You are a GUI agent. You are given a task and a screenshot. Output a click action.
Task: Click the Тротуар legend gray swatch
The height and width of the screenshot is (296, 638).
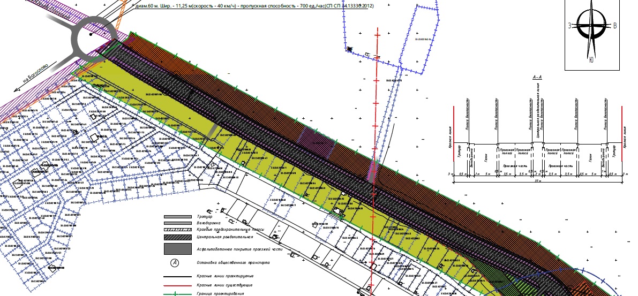(x=177, y=216)
